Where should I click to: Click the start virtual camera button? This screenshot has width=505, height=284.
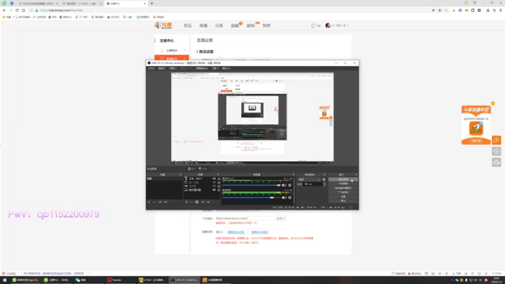pyautogui.click(x=343, y=188)
